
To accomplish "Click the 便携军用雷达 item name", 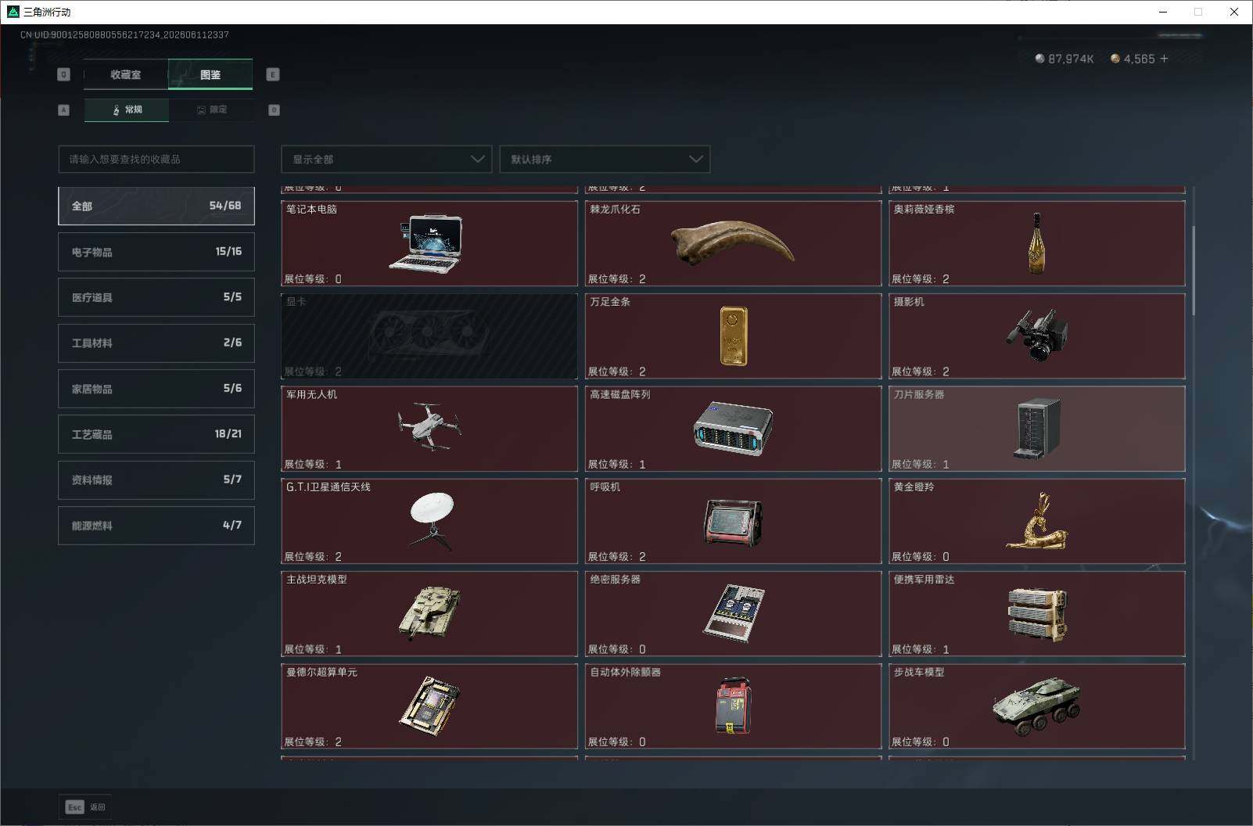I will 924,579.
